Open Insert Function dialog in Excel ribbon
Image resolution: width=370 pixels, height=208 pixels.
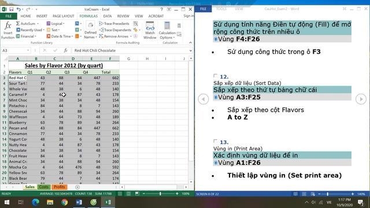[8, 30]
